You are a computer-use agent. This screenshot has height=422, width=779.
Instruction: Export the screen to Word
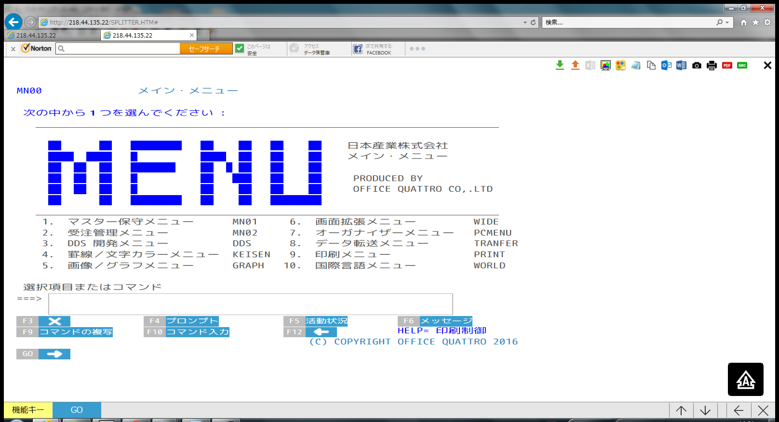tap(681, 66)
